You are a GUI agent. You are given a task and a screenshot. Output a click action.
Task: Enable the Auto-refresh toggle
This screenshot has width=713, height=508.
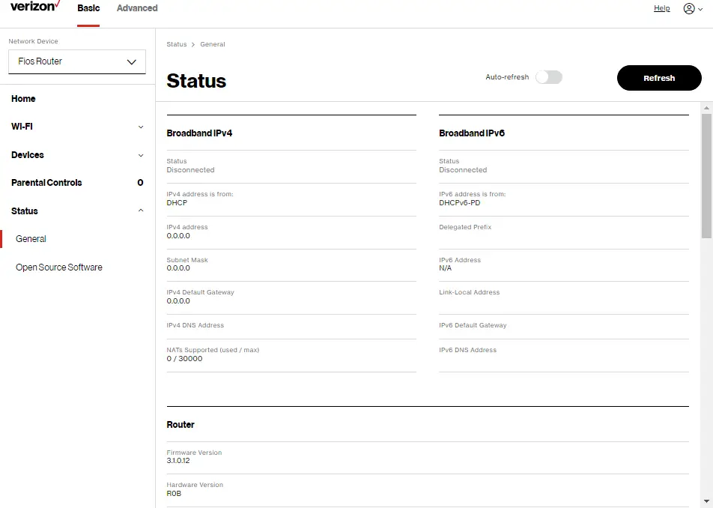click(x=549, y=76)
